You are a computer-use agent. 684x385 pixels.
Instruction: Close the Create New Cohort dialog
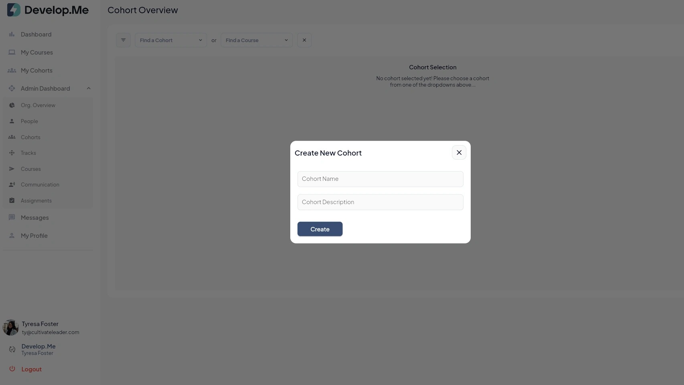(x=459, y=153)
